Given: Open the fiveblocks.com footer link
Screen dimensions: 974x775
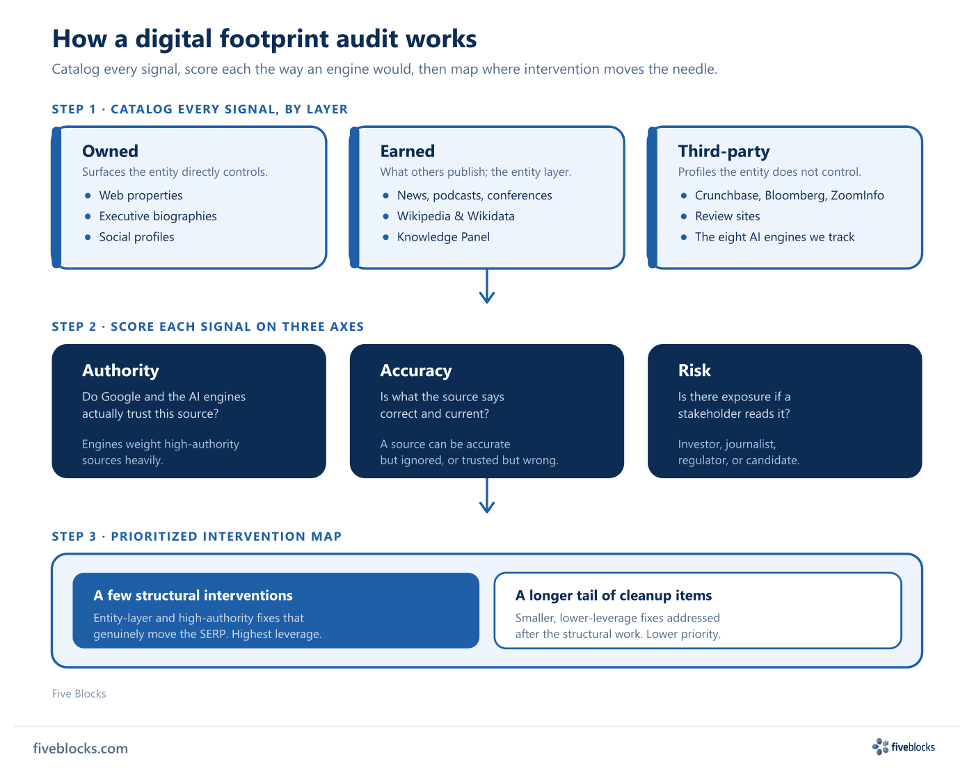Looking at the screenshot, I should click(81, 749).
